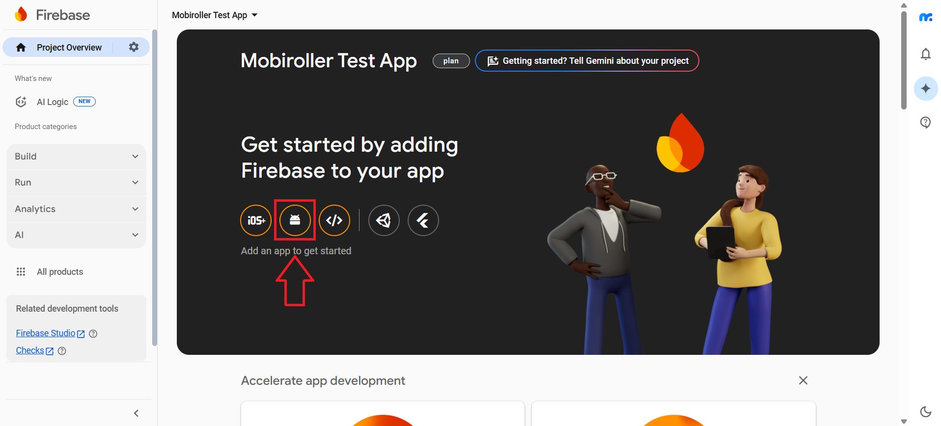Viewport: 941px width, 426px height.
Task: Open Gemini sparkle assistant
Action: coord(926,88)
